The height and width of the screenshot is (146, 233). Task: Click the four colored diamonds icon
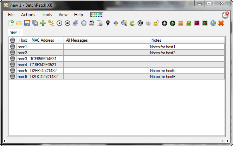coord(116,23)
